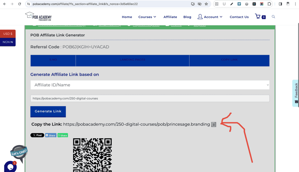Screen dimensions: 299x172
Task: Click the green WhatsApp Share button
Action: point(63,135)
